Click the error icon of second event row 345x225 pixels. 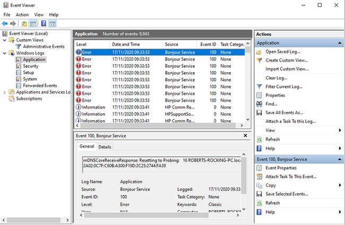pos(79,59)
